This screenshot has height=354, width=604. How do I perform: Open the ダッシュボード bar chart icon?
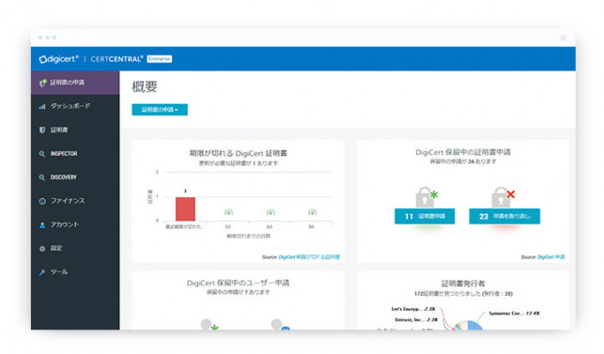42,106
